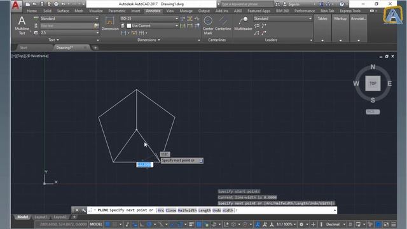The height and width of the screenshot is (229, 407).
Task: Click the dynamic input length field
Action: point(144,165)
